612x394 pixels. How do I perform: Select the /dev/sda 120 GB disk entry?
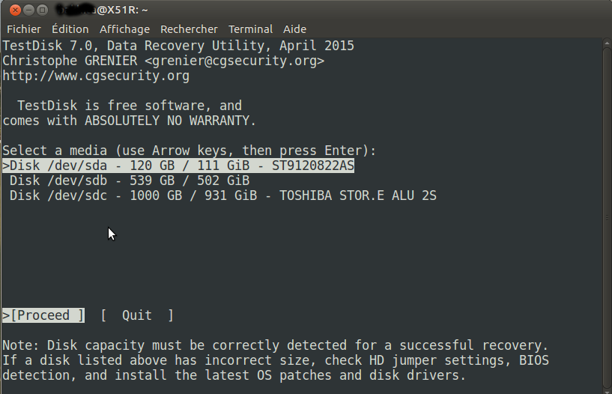pos(178,166)
